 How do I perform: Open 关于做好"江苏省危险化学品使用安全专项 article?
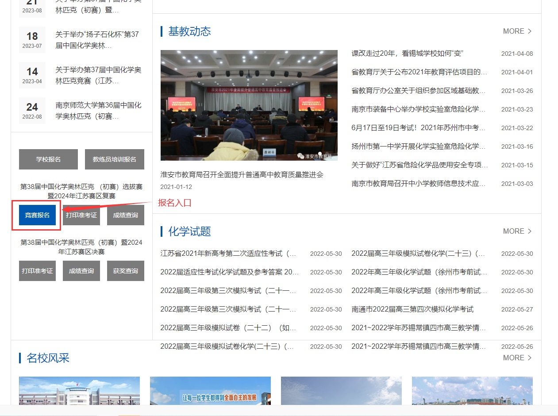click(x=419, y=165)
